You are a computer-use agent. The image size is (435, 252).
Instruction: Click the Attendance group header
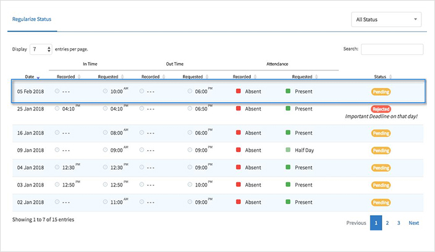pos(277,64)
